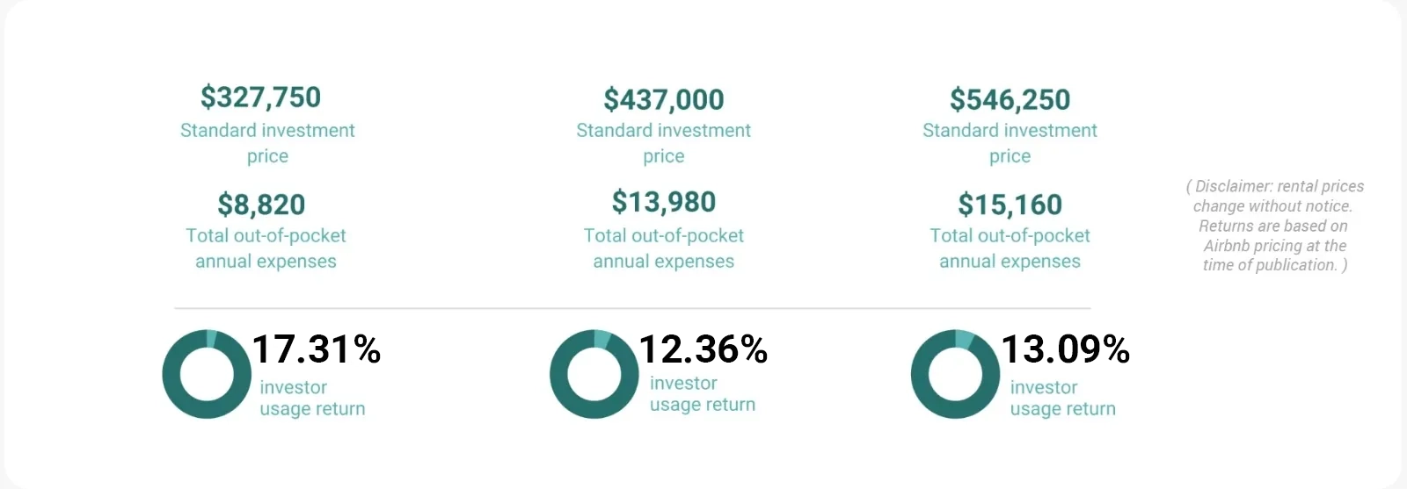Click the $13,980 annual expenses figure

coord(664,202)
